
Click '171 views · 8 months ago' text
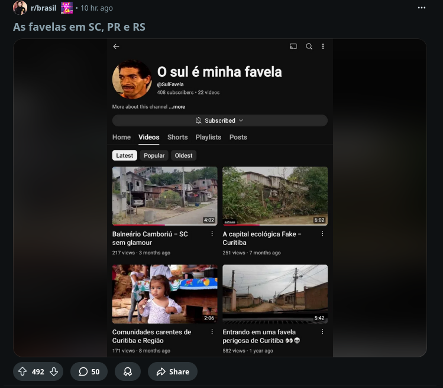pos(141,351)
